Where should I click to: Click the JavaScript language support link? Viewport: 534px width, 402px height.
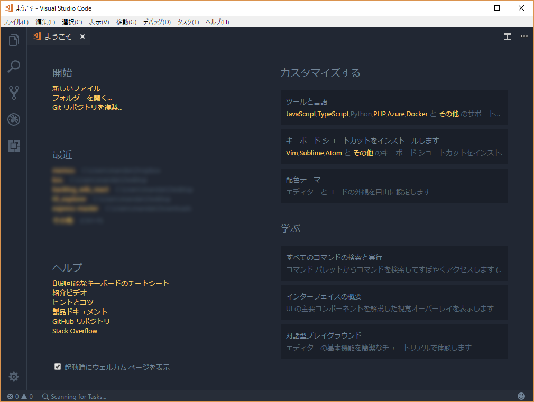301,114
